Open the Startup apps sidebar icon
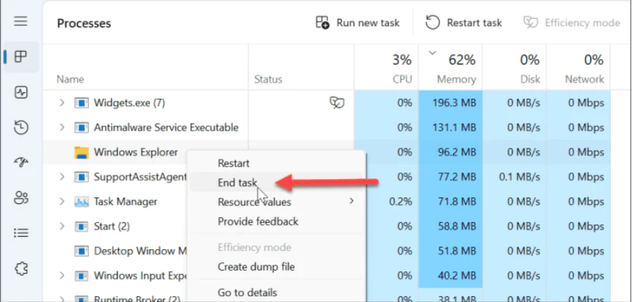The image size is (632, 302). [x=20, y=162]
